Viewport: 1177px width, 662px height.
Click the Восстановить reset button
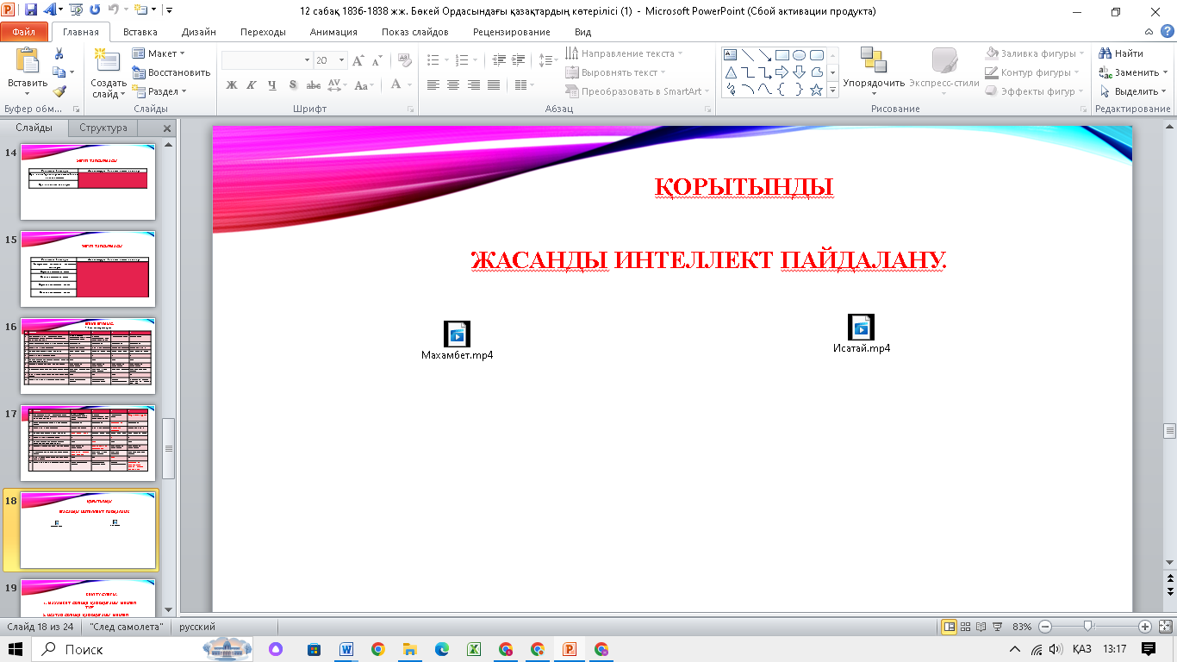171,72
